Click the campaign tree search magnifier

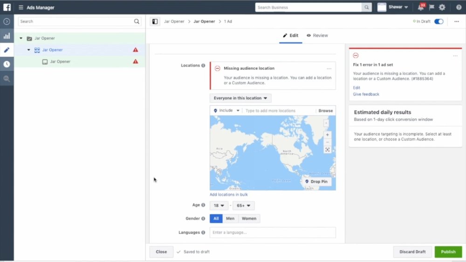[x=137, y=21]
